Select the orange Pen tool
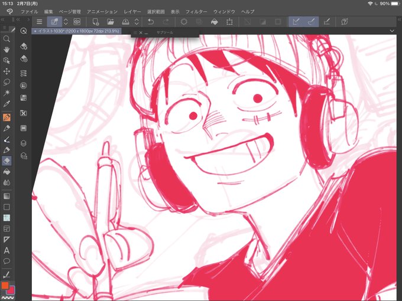 (x=7, y=117)
